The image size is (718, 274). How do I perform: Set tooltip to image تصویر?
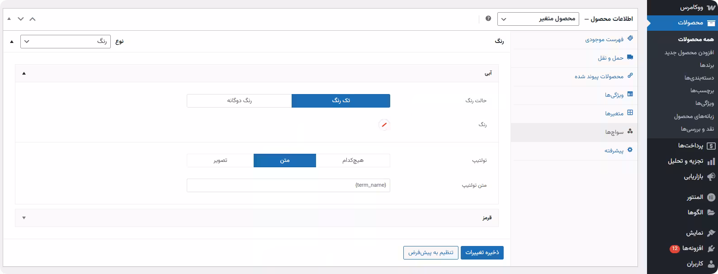220,161
